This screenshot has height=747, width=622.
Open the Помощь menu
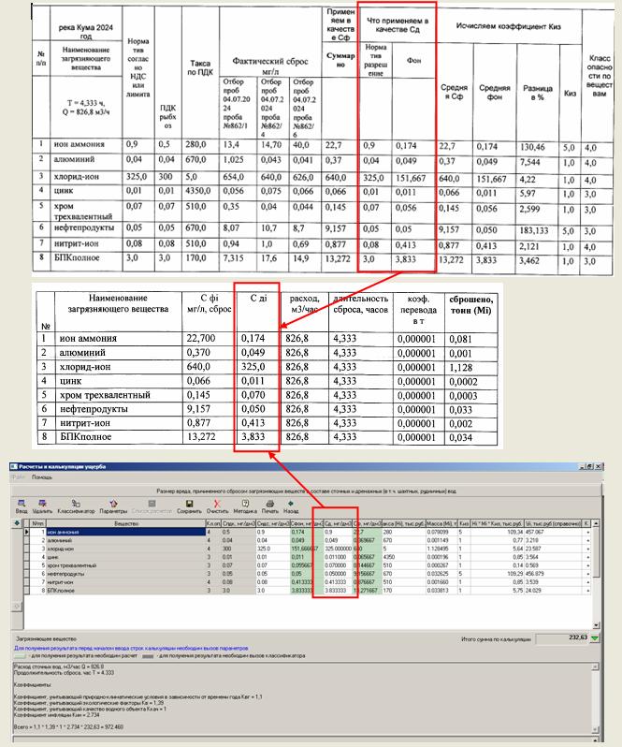tap(42, 477)
